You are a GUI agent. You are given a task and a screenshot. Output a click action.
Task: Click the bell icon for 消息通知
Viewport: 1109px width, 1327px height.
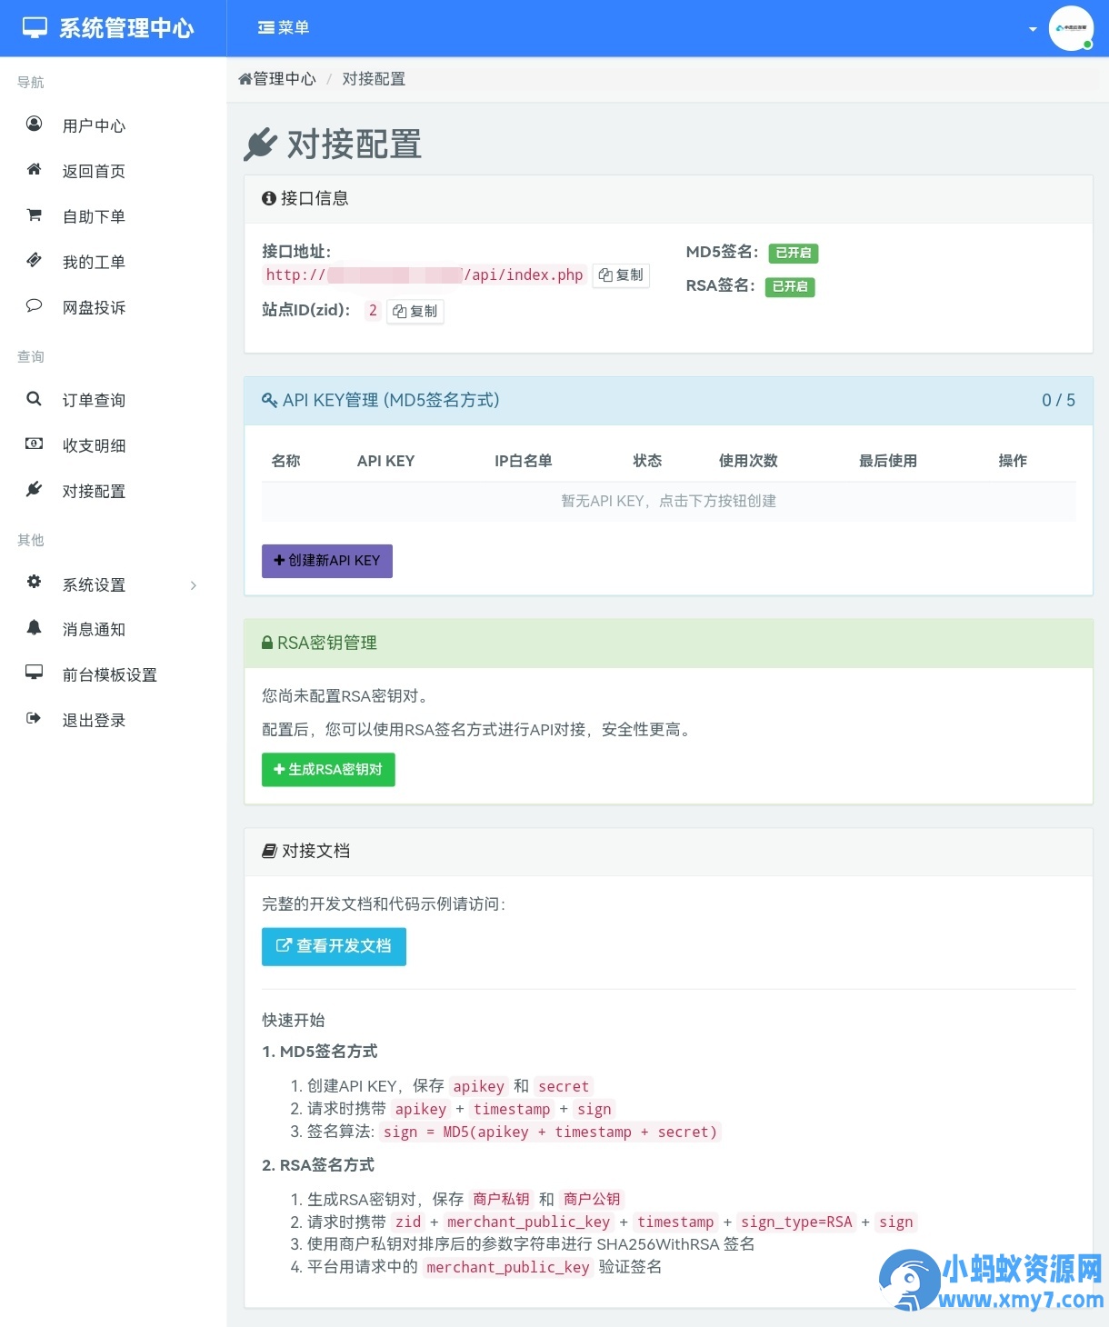[34, 627]
